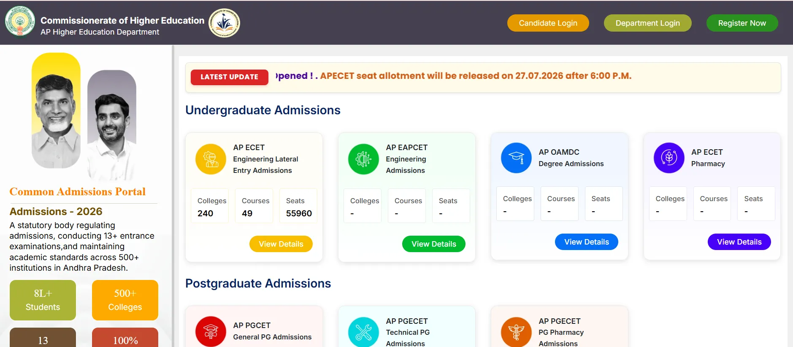Click the Commissionerate of Higher Education header title
The height and width of the screenshot is (347, 793).
coord(122,20)
